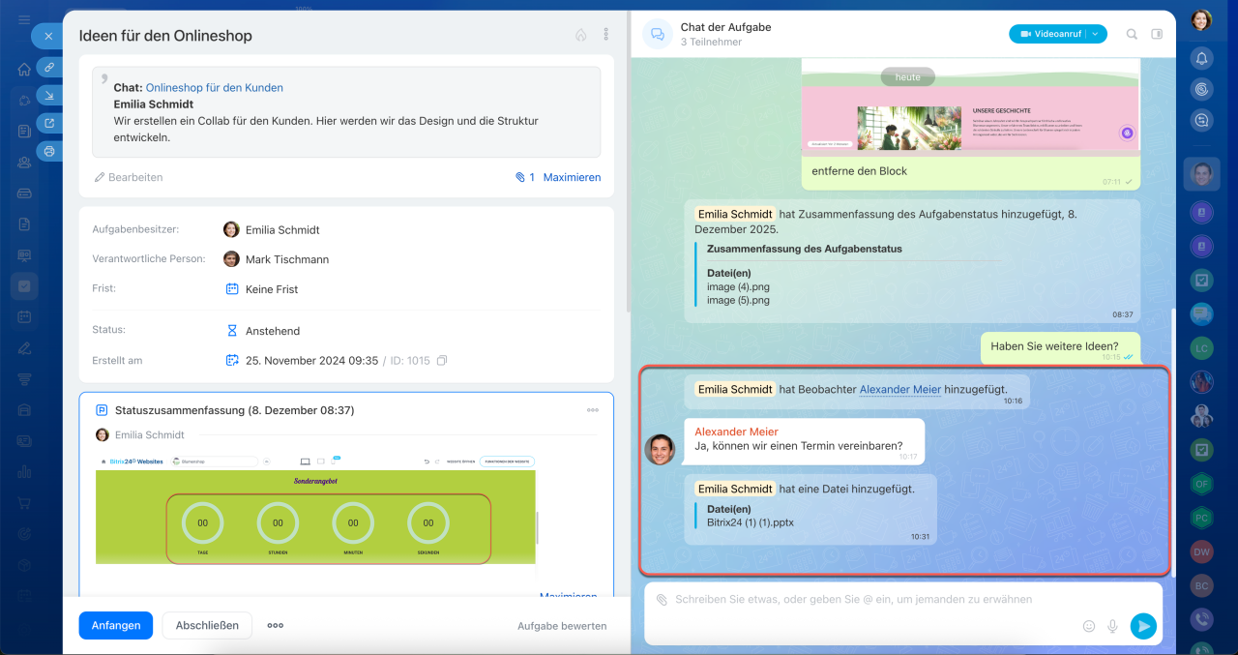Open the task in a new window

(48, 123)
